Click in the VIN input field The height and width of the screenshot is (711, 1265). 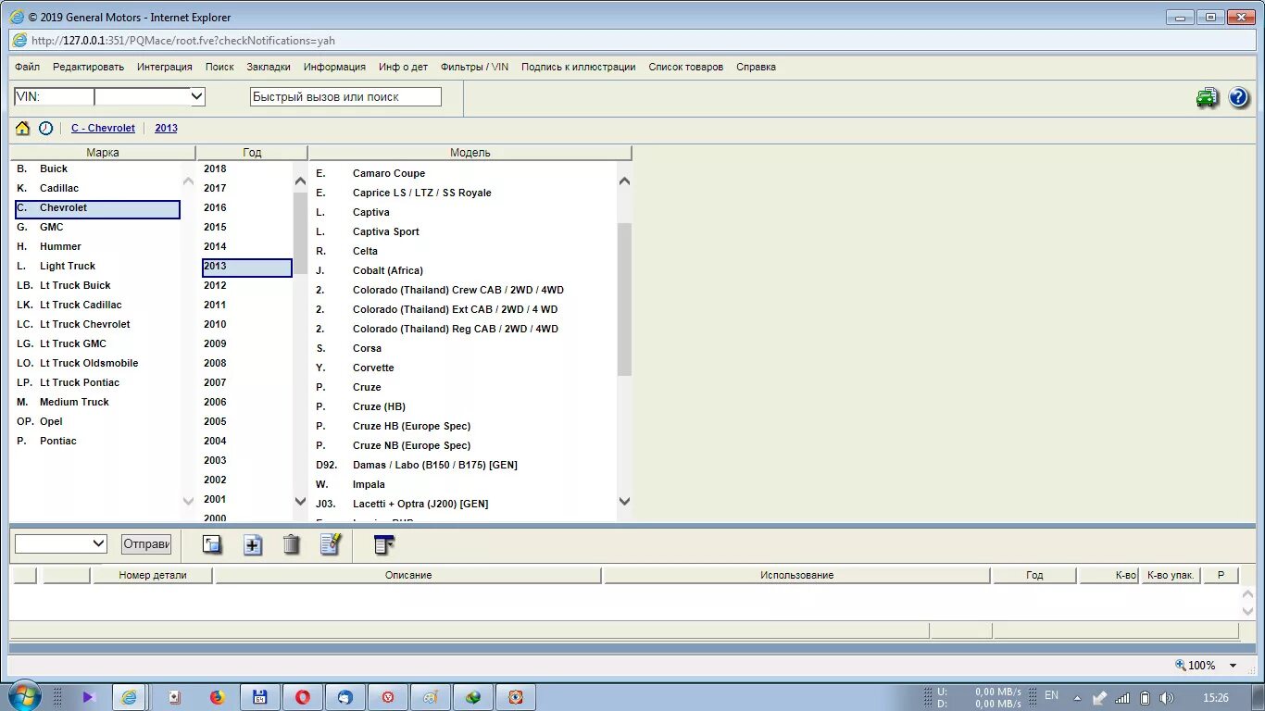[54, 96]
